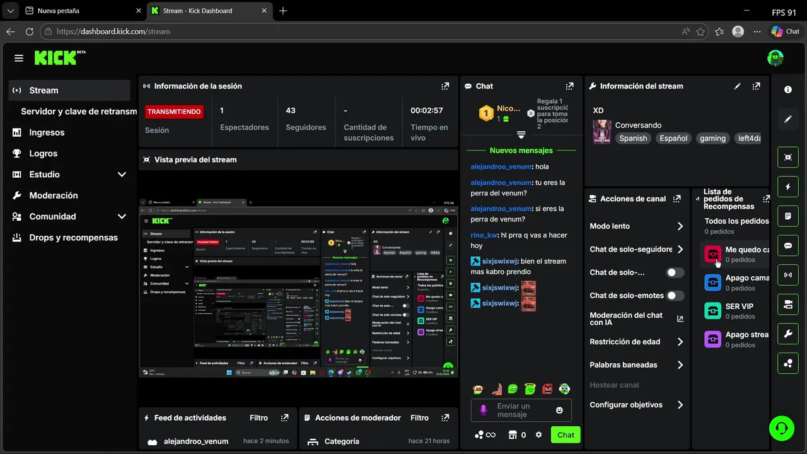Open chat settings gear icon
The image size is (807, 454).
[x=538, y=435]
